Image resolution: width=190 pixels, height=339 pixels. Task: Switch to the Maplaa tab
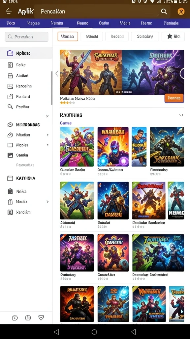(33, 23)
